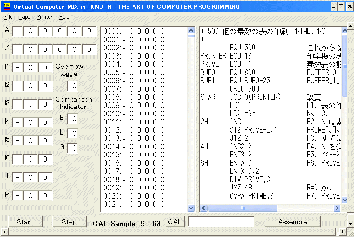Screen dimensions: 354x237
Task: Click source line 'ENTX 0,2'
Action: pos(244,171)
